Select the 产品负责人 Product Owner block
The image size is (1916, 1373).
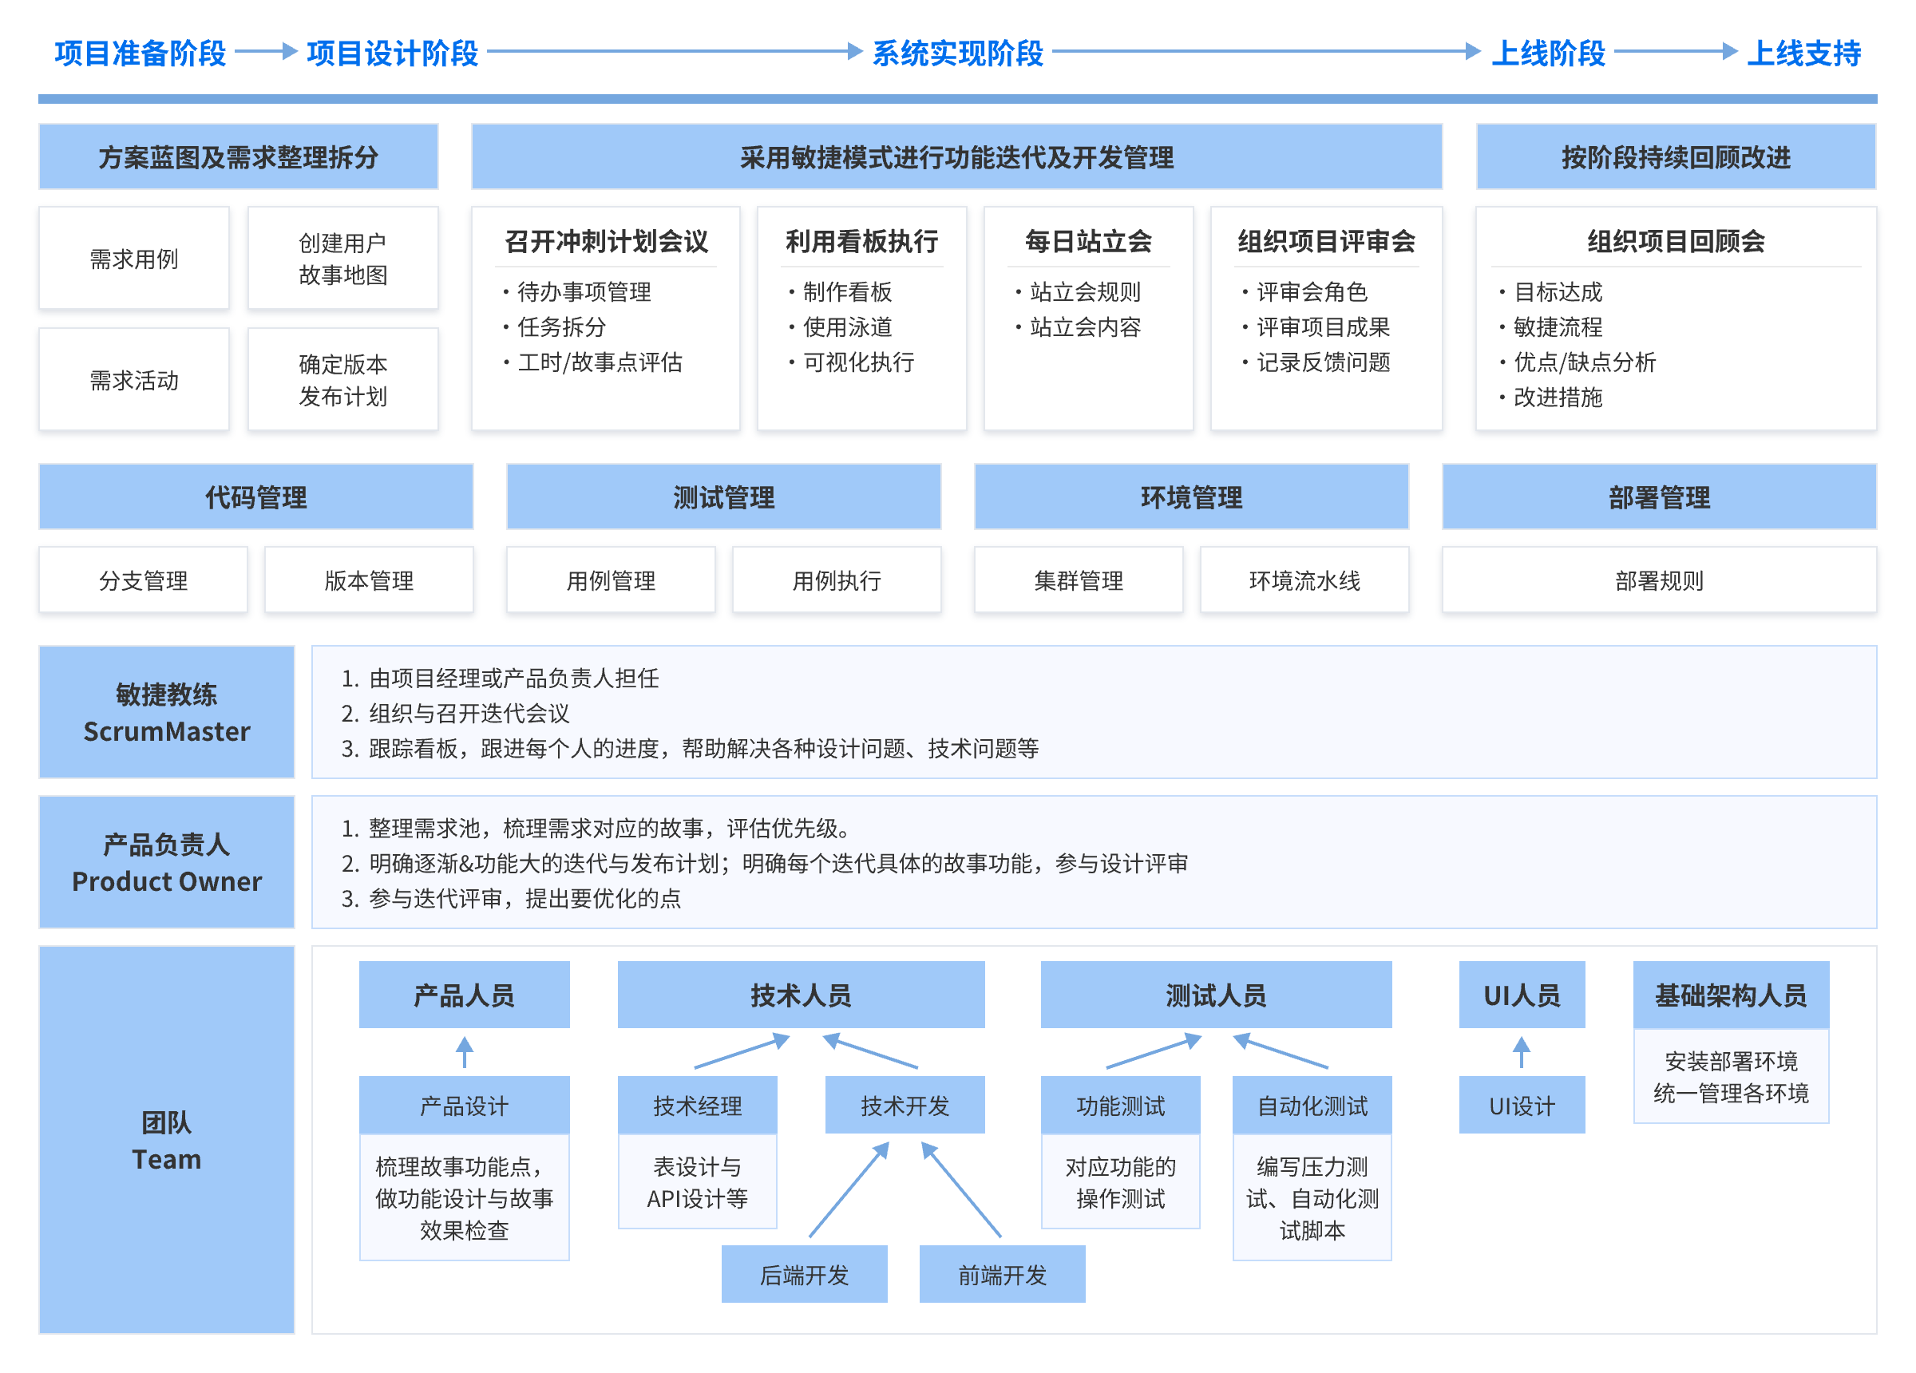pos(166,862)
